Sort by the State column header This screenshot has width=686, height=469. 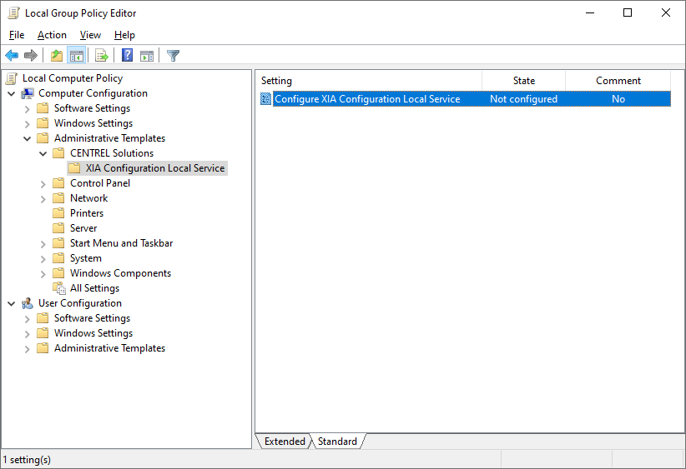(x=524, y=81)
